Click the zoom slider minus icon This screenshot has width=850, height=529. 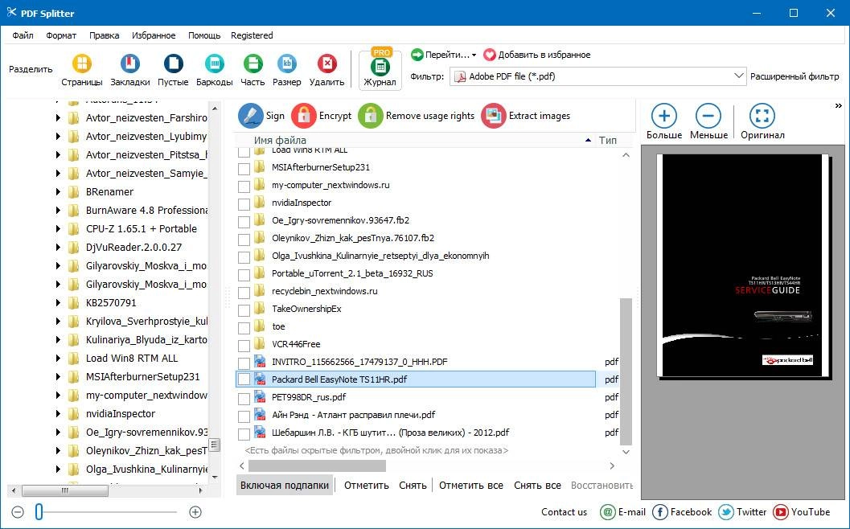[18, 511]
